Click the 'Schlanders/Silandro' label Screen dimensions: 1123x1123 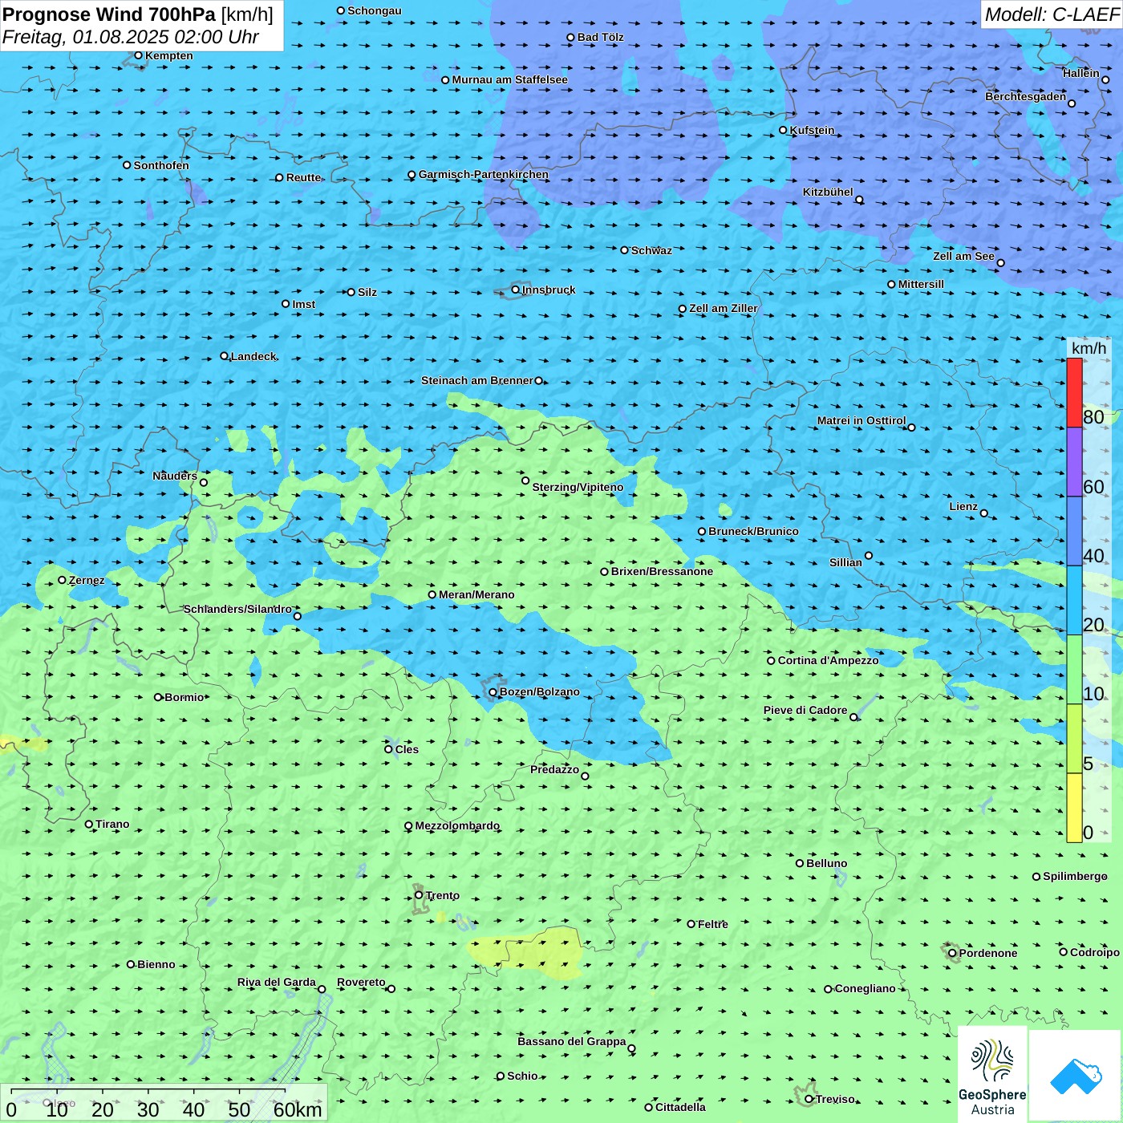click(238, 609)
